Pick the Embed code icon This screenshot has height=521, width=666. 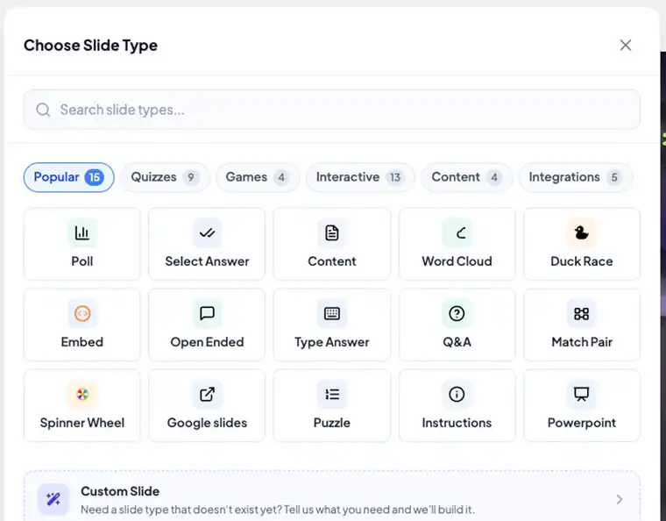coord(82,314)
